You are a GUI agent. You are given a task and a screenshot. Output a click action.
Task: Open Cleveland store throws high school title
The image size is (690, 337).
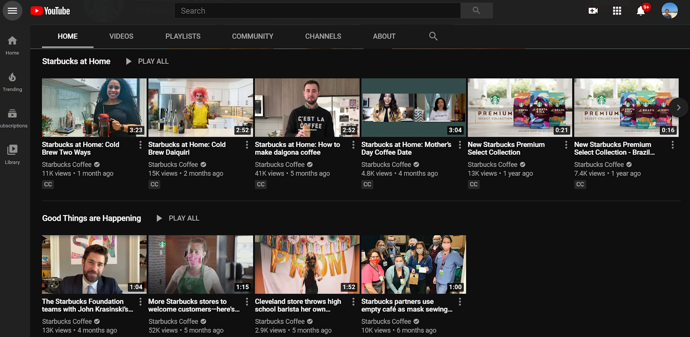[298, 305]
